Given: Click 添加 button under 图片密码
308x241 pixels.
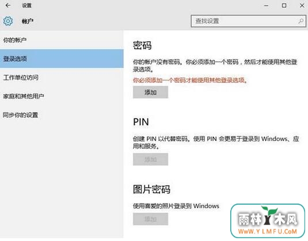Looking at the screenshot, I should coord(150,219).
